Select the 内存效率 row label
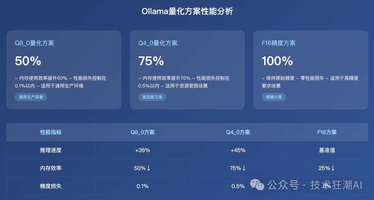The height and width of the screenshot is (200, 374). point(51,168)
